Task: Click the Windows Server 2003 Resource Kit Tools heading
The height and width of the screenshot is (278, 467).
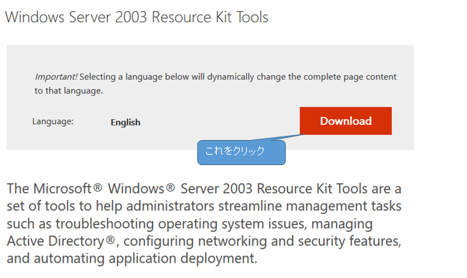Action: (137, 17)
